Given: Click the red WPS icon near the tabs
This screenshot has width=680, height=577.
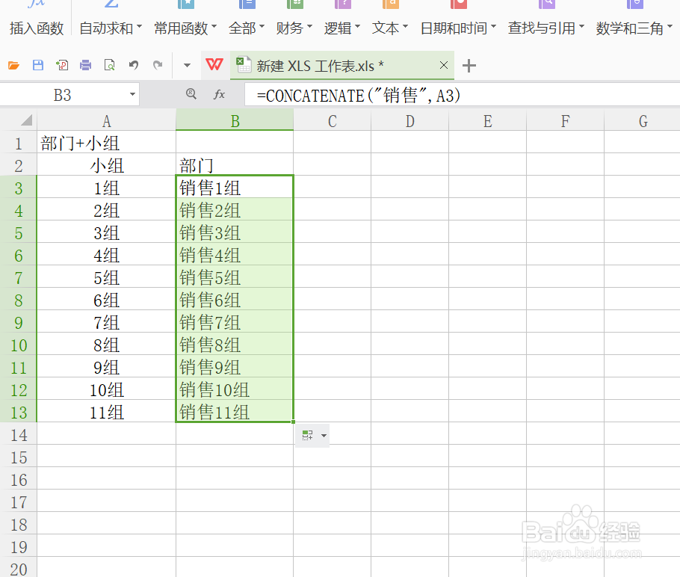Looking at the screenshot, I should click(214, 66).
